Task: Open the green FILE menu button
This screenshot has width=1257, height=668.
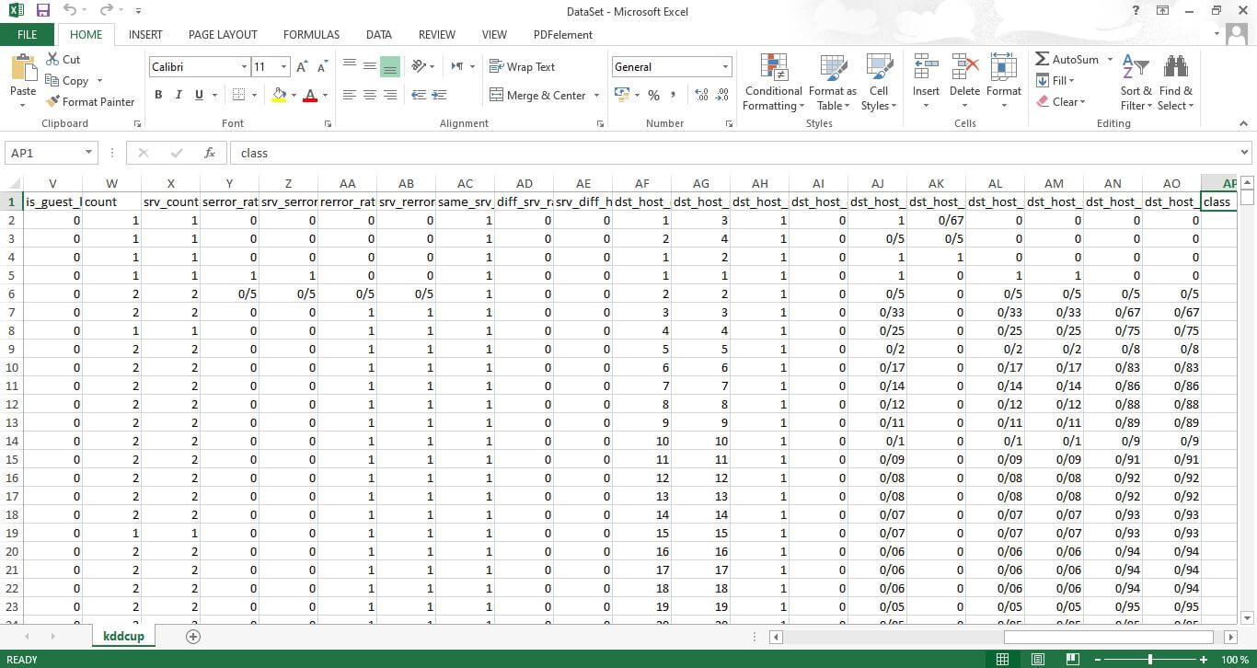Action: tap(28, 34)
